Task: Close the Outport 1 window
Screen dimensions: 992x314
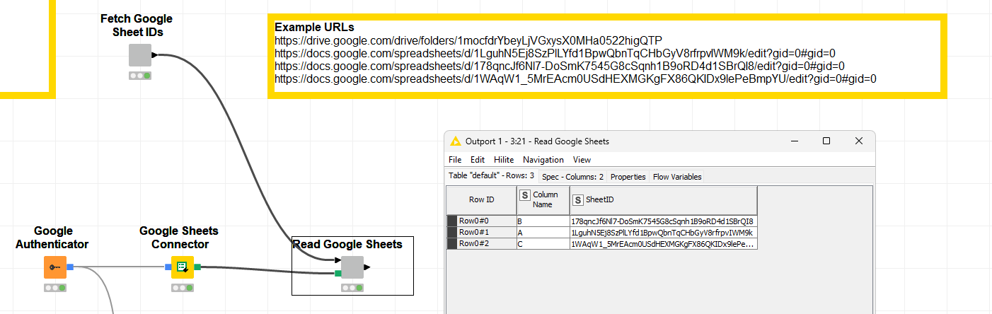Action: tap(858, 141)
